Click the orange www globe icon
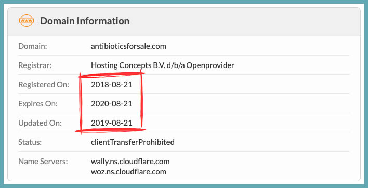 (x=27, y=21)
